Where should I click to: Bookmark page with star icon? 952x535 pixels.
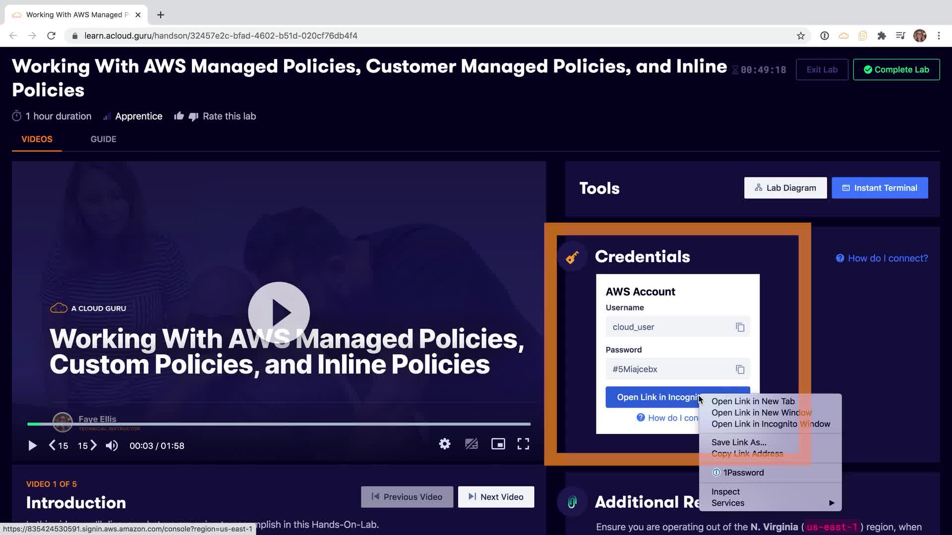coord(800,36)
